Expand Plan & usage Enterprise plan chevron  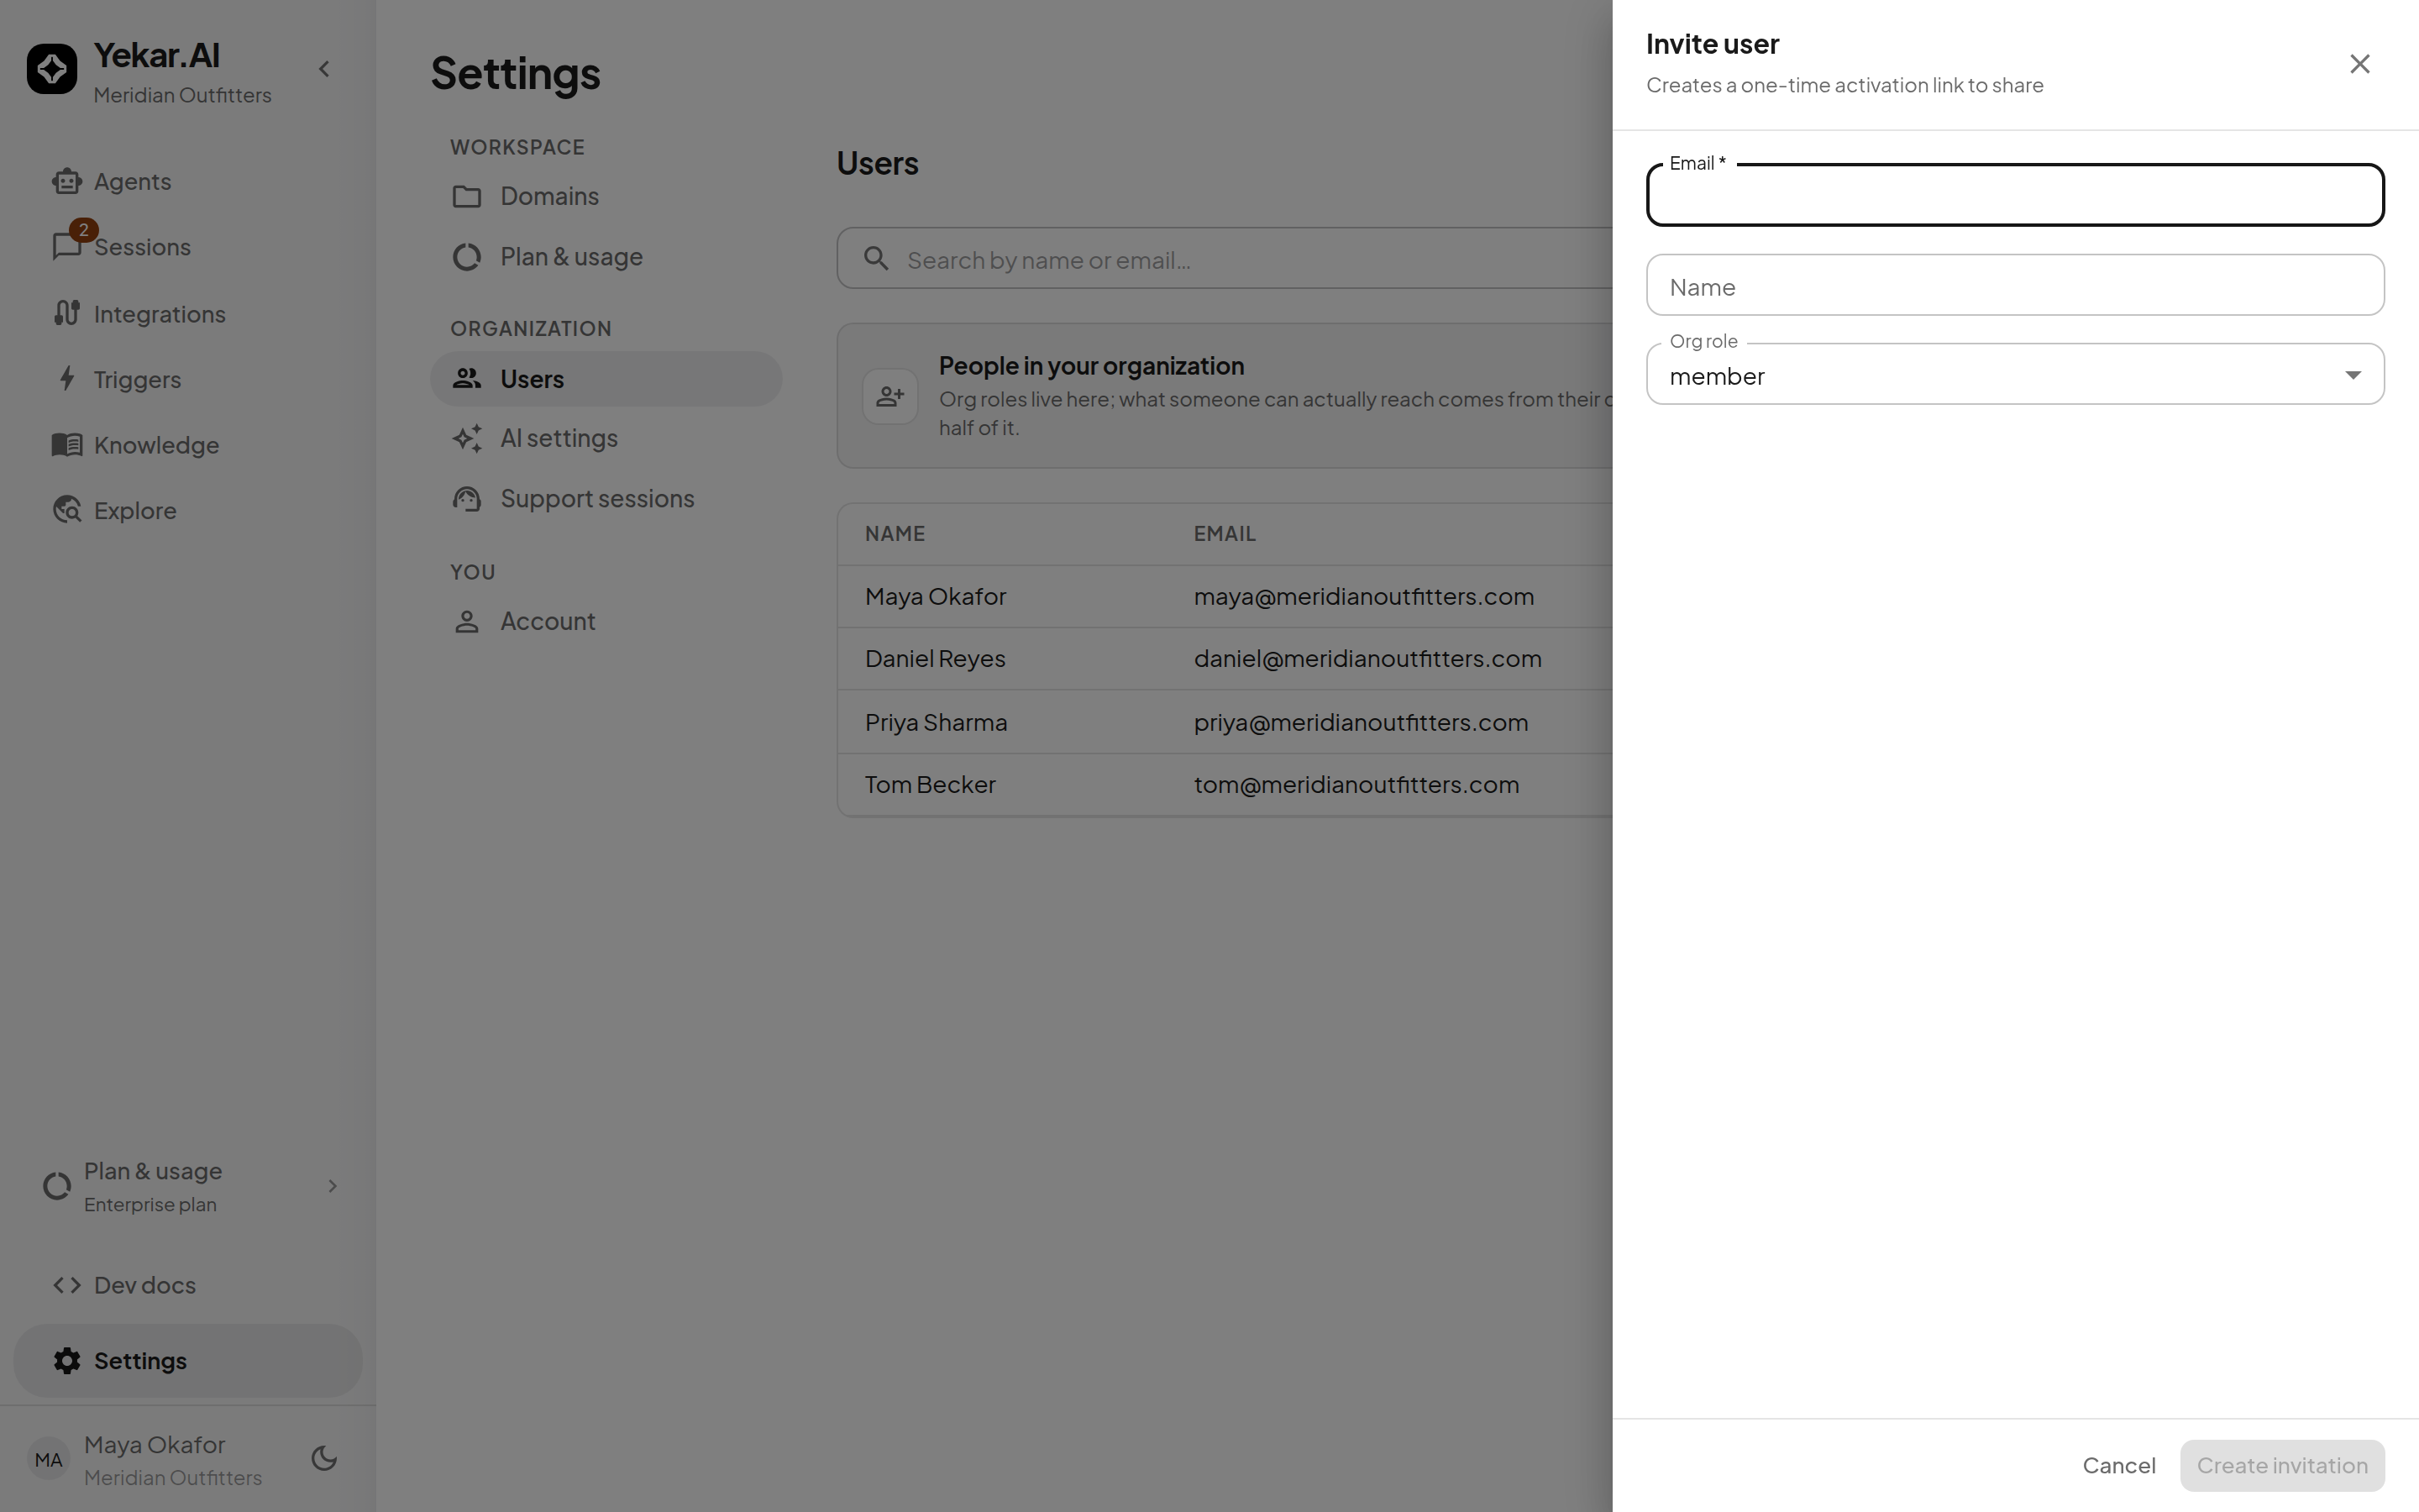[333, 1186]
